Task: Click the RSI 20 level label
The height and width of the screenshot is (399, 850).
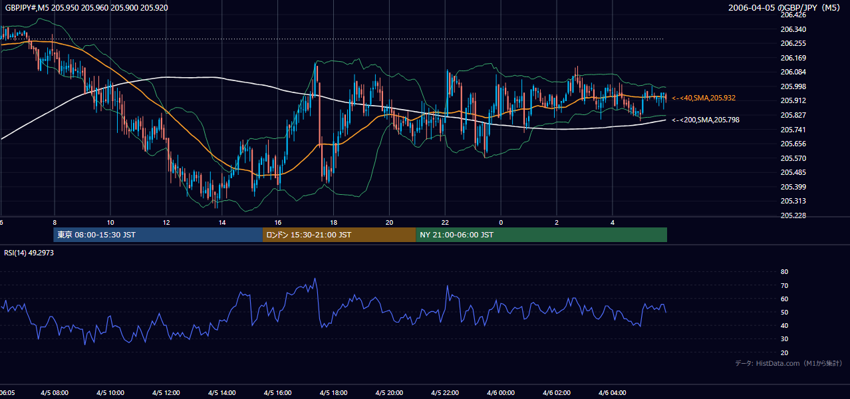Action: [784, 352]
